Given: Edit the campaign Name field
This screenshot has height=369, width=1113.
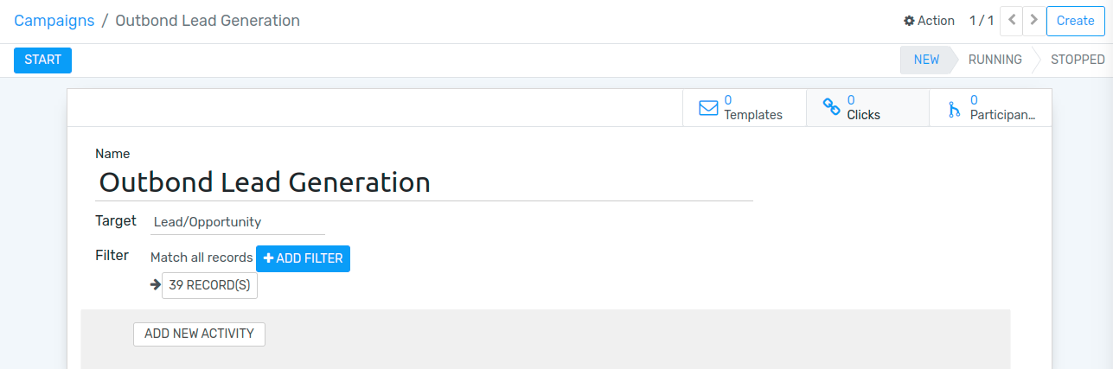Looking at the screenshot, I should (424, 182).
